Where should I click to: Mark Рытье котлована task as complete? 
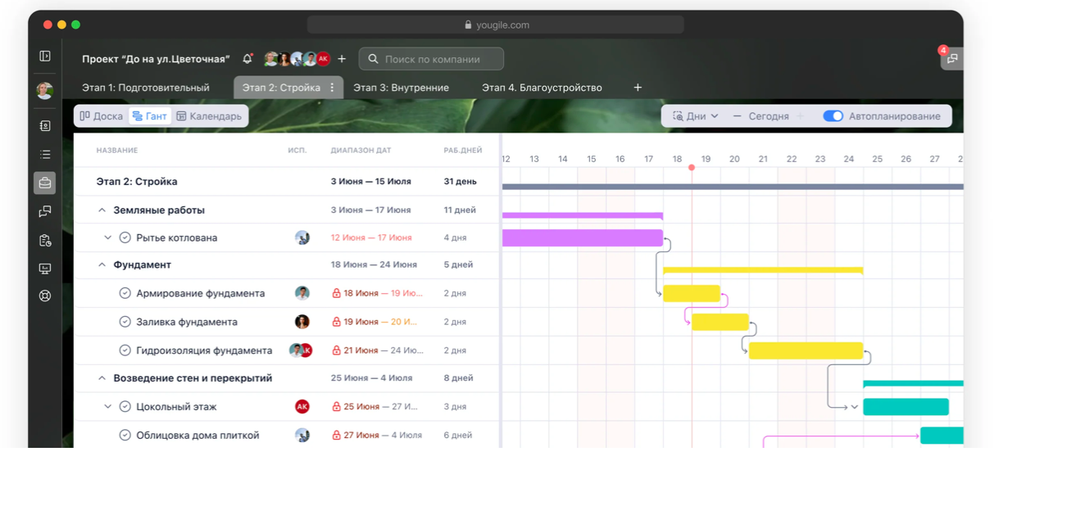pyautogui.click(x=125, y=238)
